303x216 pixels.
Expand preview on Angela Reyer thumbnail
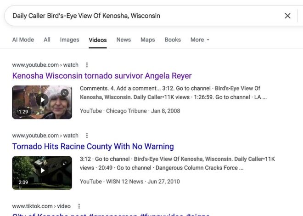(x=65, y=93)
